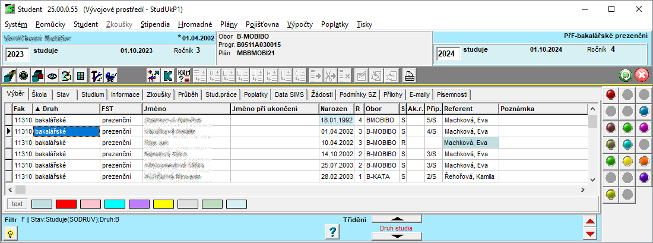This screenshot has height=243, width=653.
Task: Click the baby carriage toolbar icon
Action: 110,75
